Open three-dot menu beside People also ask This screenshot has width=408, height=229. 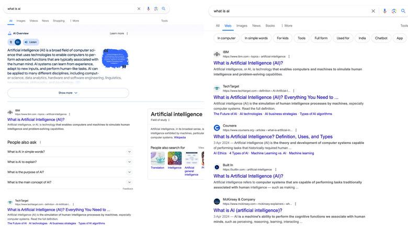pyautogui.click(x=40, y=142)
